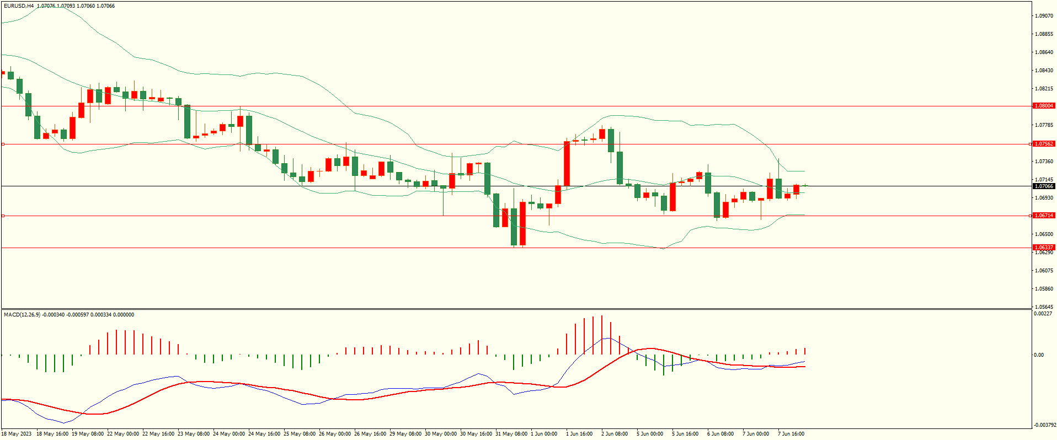This screenshot has height=440, width=1057.
Task: Click the 18 May 2023 date label
Action: [x=17, y=434]
